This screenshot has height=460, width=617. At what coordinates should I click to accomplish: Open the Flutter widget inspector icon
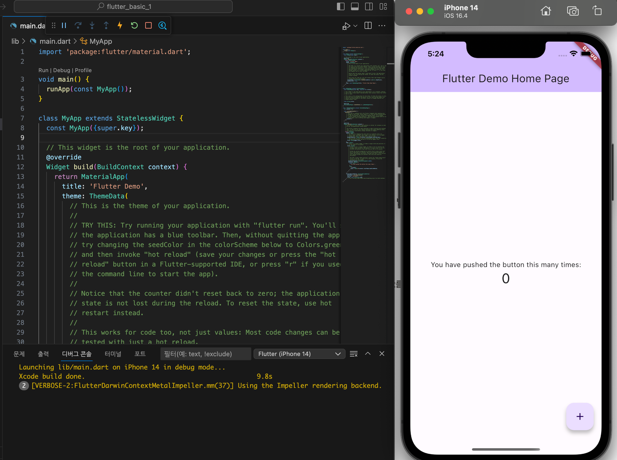(x=163, y=26)
